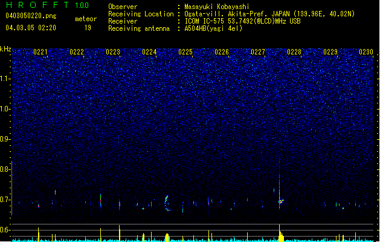Click the meteor count value 19

[x=88, y=28]
